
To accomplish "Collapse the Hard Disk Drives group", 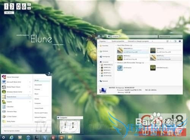I will (116, 45).
